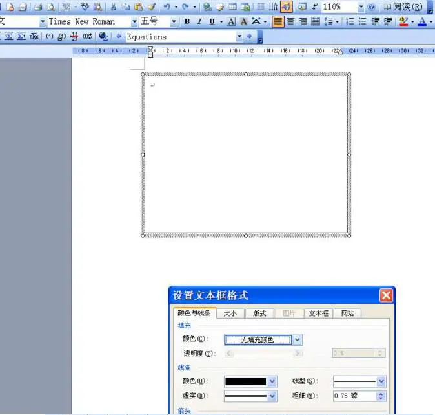The width and height of the screenshot is (435, 415).
Task: Toggle right text alignment
Action: click(x=303, y=22)
